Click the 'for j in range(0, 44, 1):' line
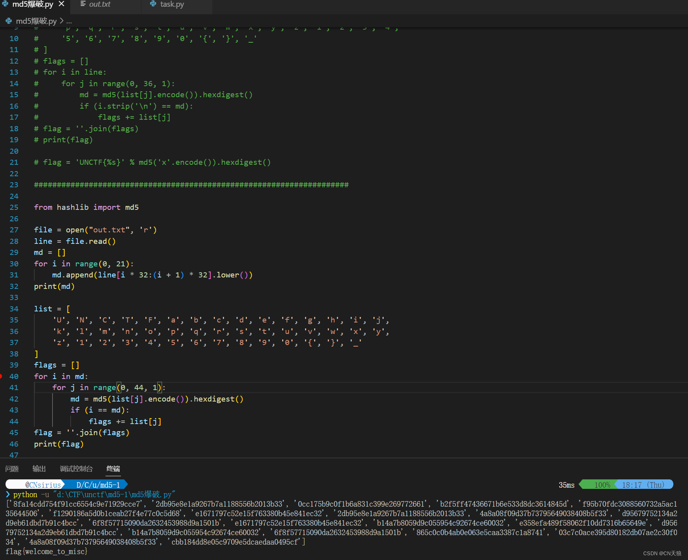This screenshot has height=560, width=688. [109, 388]
